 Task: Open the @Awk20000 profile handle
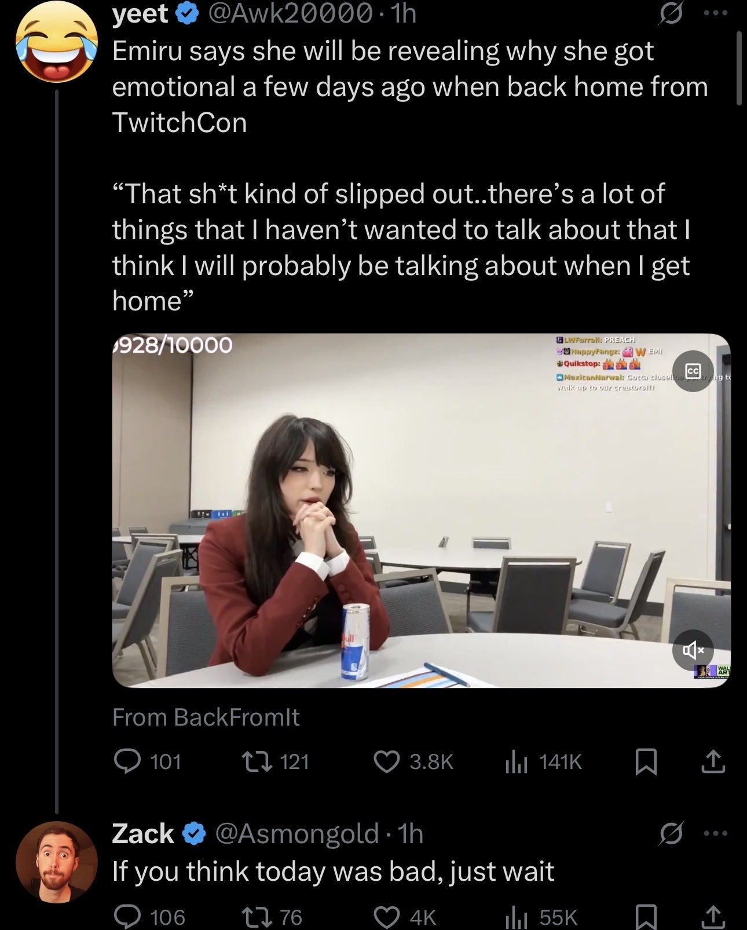pos(290,14)
